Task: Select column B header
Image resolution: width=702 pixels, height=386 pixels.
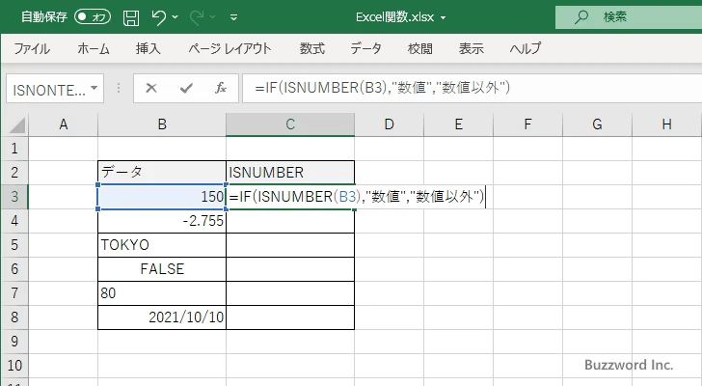Action: pos(162,124)
